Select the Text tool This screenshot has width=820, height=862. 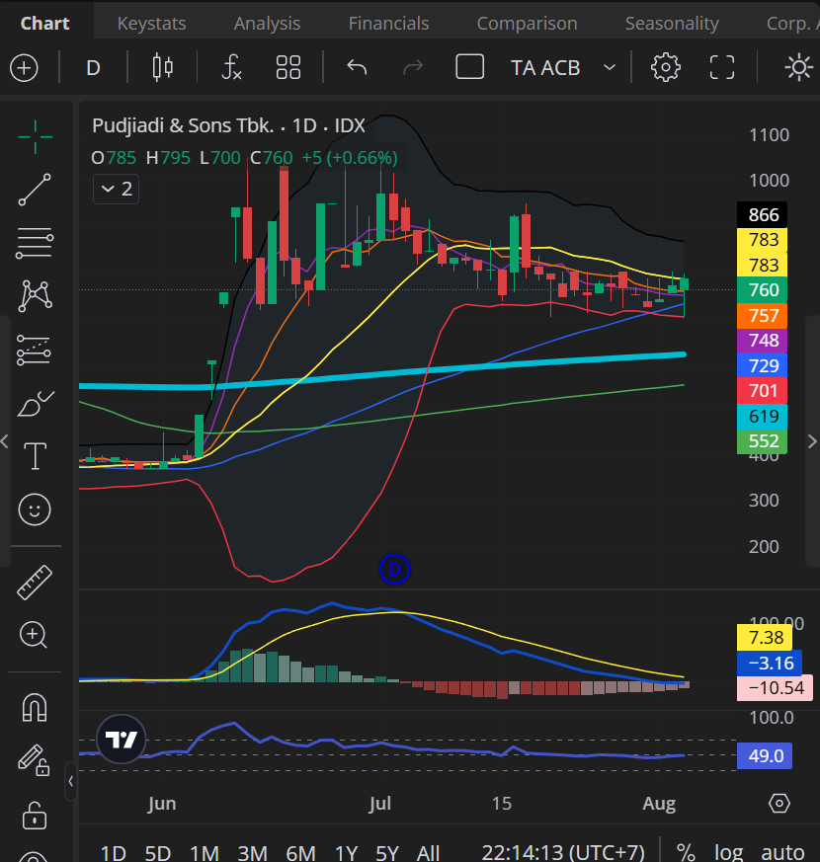tap(36, 456)
